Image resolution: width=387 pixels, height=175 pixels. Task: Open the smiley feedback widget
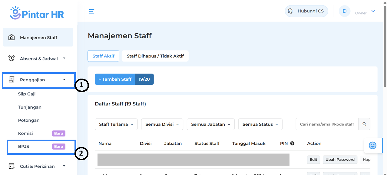[x=372, y=146]
